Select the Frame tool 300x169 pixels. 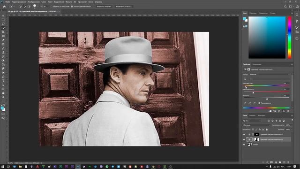click(x=3, y=36)
